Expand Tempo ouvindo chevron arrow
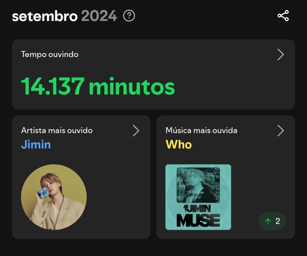Viewport: 307px width, 256px height. 281,55
